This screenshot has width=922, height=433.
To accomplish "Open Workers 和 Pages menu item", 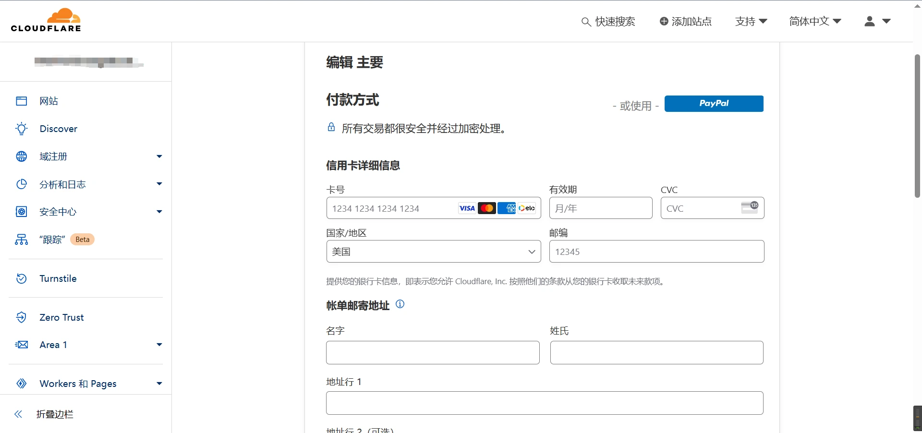I will [78, 384].
